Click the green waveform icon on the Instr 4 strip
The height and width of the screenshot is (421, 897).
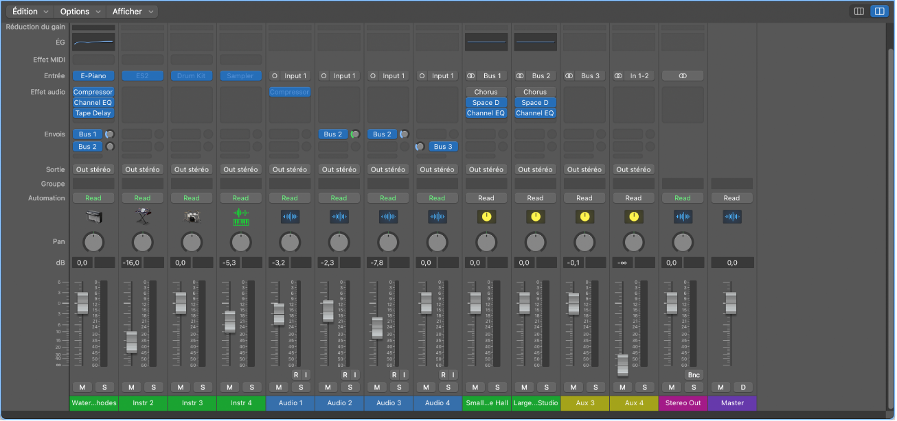[x=240, y=216]
